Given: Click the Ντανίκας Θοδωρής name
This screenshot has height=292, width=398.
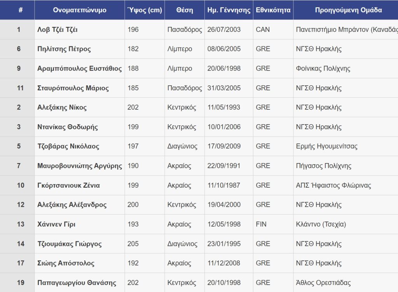Looking at the screenshot, I should pyautogui.click(x=67, y=127).
